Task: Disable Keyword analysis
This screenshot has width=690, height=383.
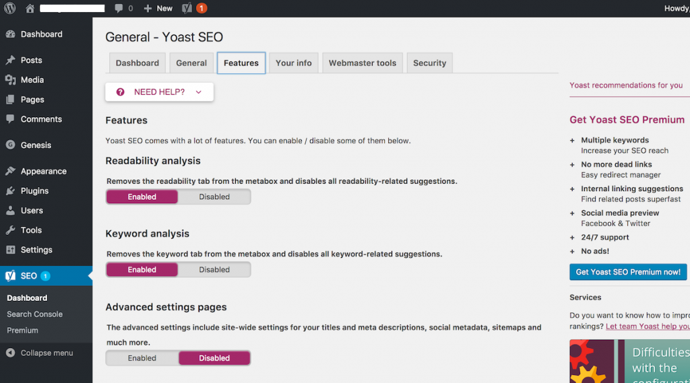Action: pos(214,269)
